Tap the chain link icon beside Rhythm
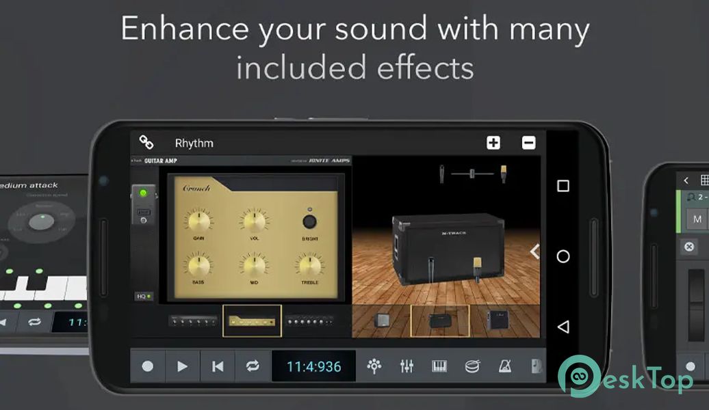 coord(146,142)
